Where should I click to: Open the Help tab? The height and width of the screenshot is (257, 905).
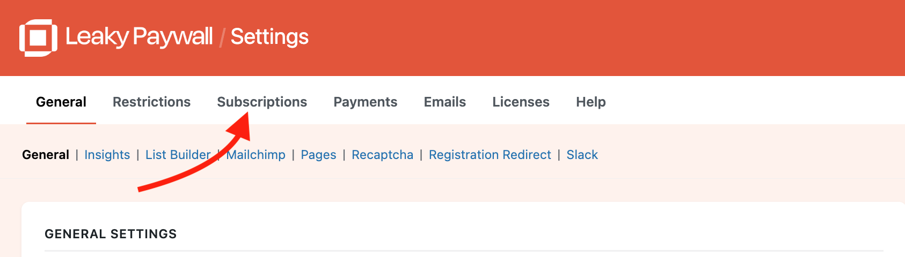coord(591,102)
